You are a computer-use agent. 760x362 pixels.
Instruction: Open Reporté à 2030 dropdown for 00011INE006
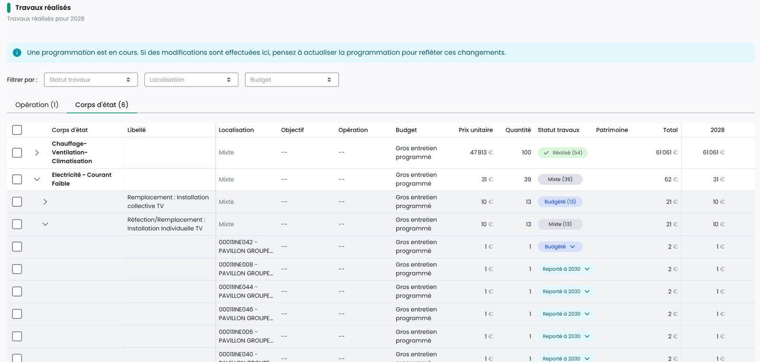(566, 336)
